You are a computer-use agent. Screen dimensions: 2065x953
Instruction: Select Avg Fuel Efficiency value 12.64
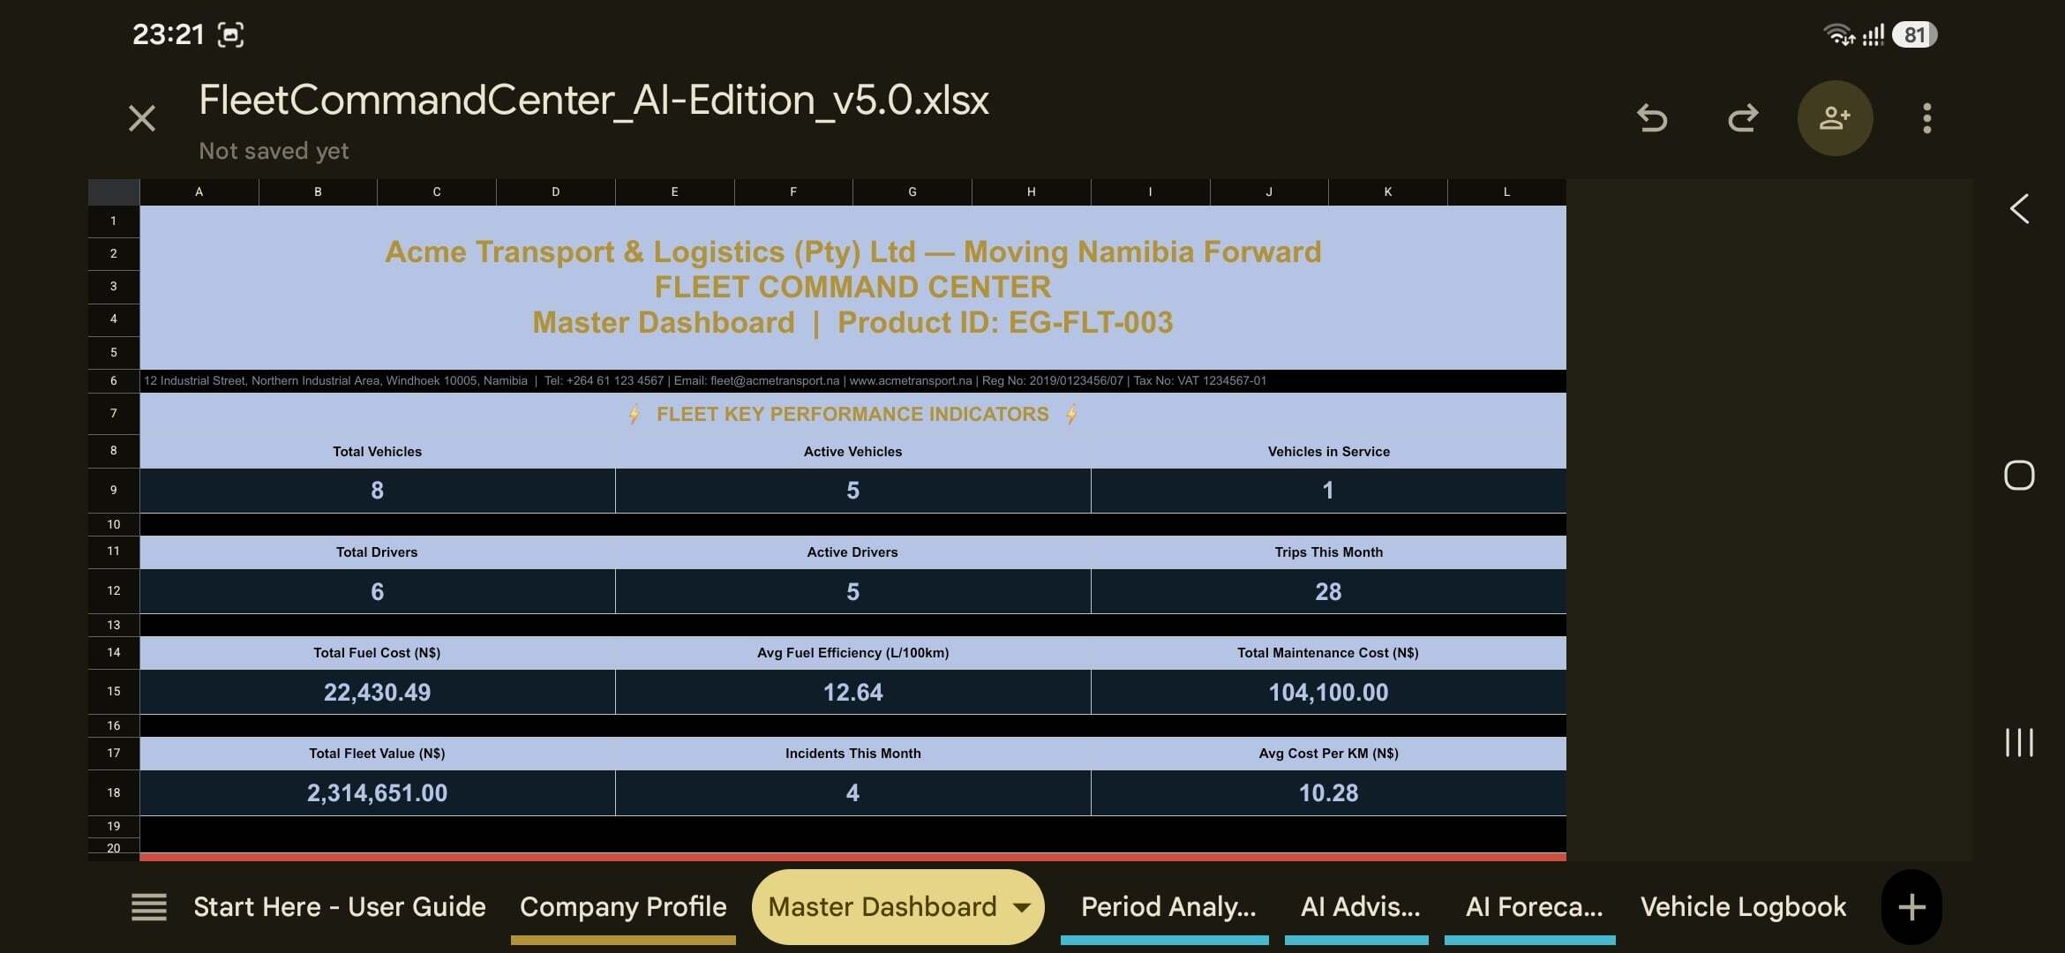pos(852,692)
